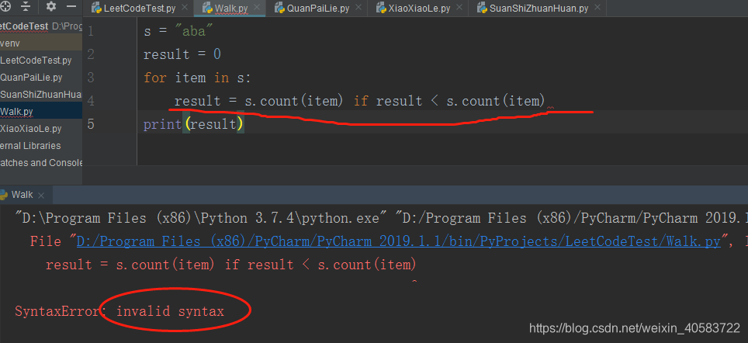Image resolution: width=748 pixels, height=343 pixels.
Task: Open the SuanShiZhuanHuan.py editor tab
Action: (538, 8)
